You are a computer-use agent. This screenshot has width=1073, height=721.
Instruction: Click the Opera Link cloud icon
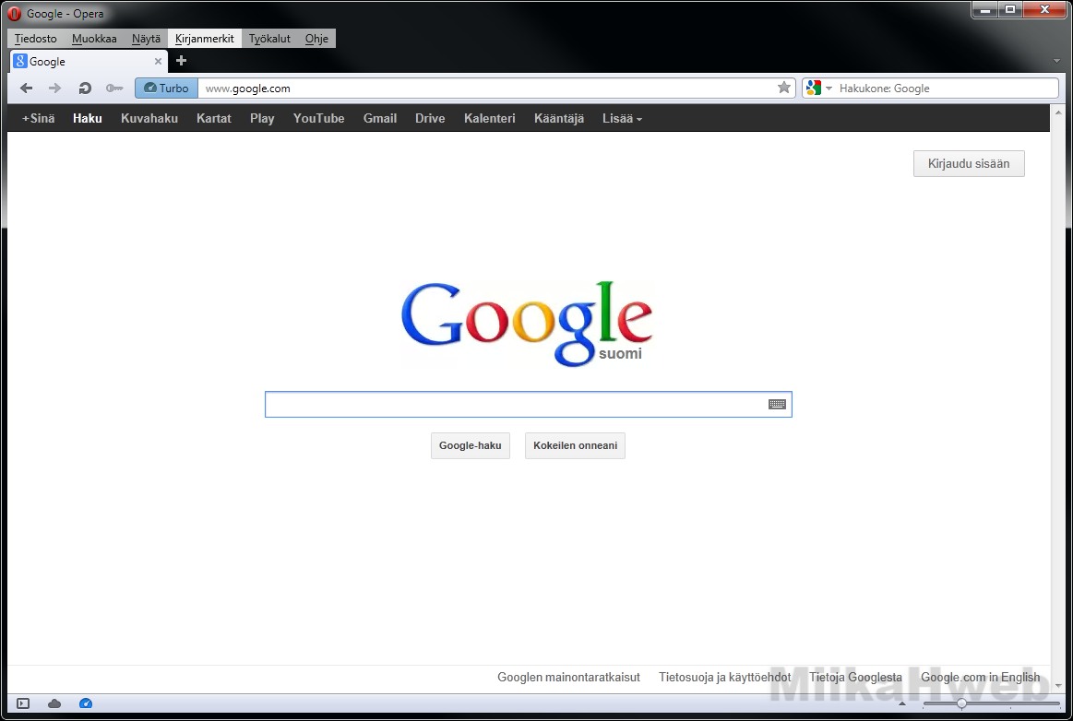(x=54, y=703)
